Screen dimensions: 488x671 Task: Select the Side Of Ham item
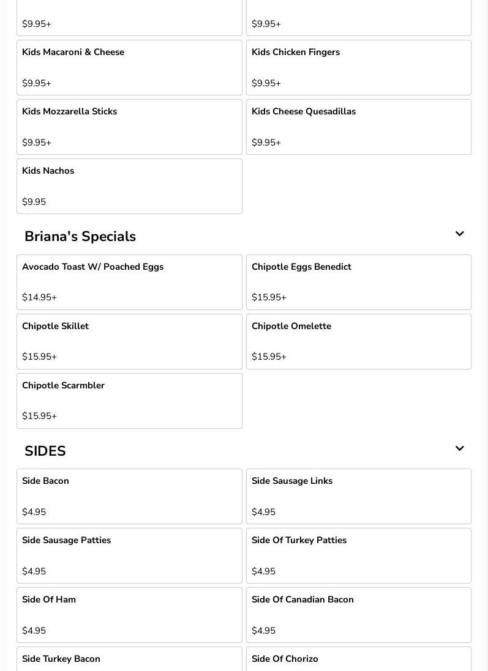(129, 615)
